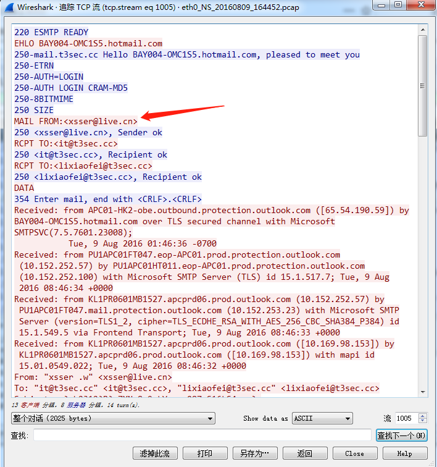Click the scroll up arrow of the text pane
The image size is (437, 467).
[423, 30]
